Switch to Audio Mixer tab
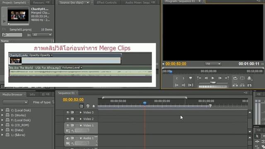The height and width of the screenshot is (149, 265). (x=137, y=2)
